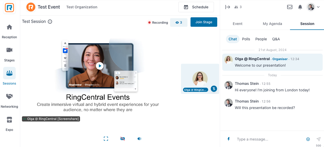Open Expo in the sidebar
Viewport: 324px width, 147px height.
(9, 124)
